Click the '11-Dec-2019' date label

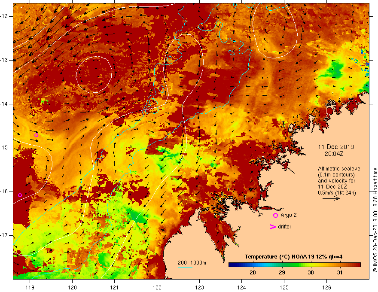point(336,147)
